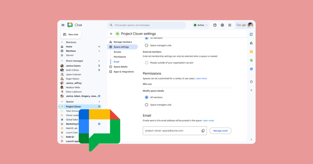Screen dimensions: 313x164
Task: Open the puzzle-piece add-on icon
Action: 251,82
